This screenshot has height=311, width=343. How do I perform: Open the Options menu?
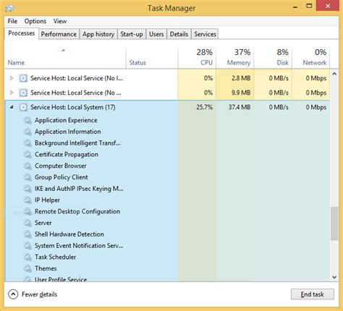pos(35,21)
